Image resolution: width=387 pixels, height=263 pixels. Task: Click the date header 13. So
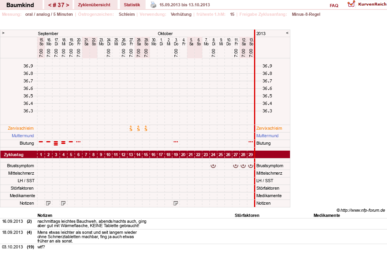(x=251, y=42)
